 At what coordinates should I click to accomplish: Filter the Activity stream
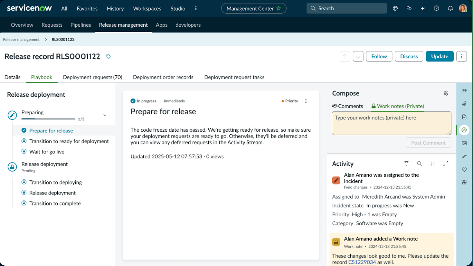pos(406,164)
